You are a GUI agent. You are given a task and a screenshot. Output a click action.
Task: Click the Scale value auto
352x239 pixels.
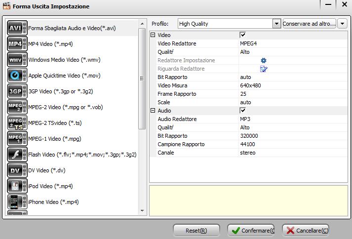pos(245,102)
